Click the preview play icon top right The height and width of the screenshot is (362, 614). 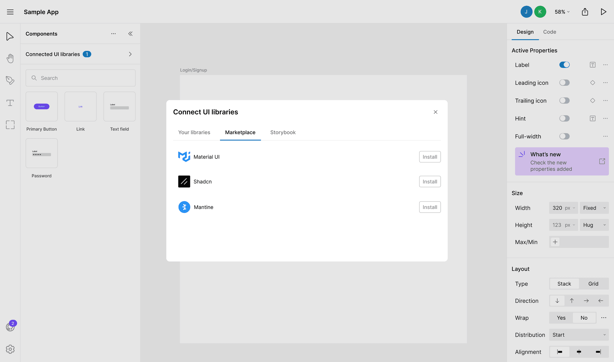[604, 12]
